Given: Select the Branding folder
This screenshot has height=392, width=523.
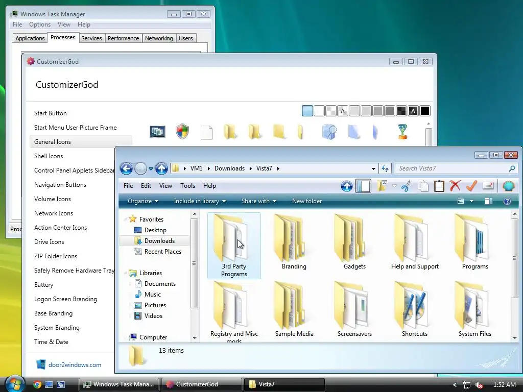Looking at the screenshot, I should point(294,242).
